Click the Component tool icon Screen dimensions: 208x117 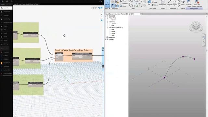pyautogui.click(x=162, y=3)
